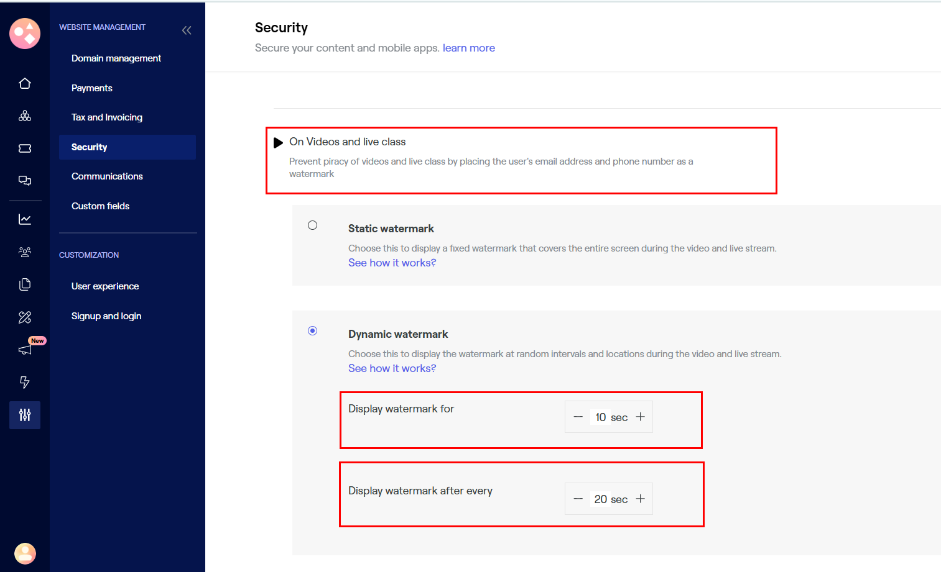This screenshot has width=941, height=572.
Task: Collapse the On Videos and live class section
Action: click(x=278, y=143)
